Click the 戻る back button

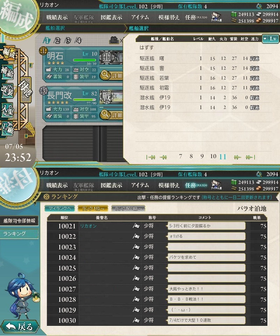pyautogui.click(x=20, y=327)
